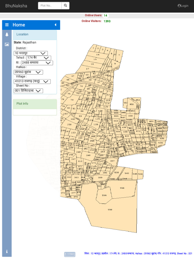Select plot 17 on the map
The height and width of the screenshot is (259, 194).
tap(88, 69)
